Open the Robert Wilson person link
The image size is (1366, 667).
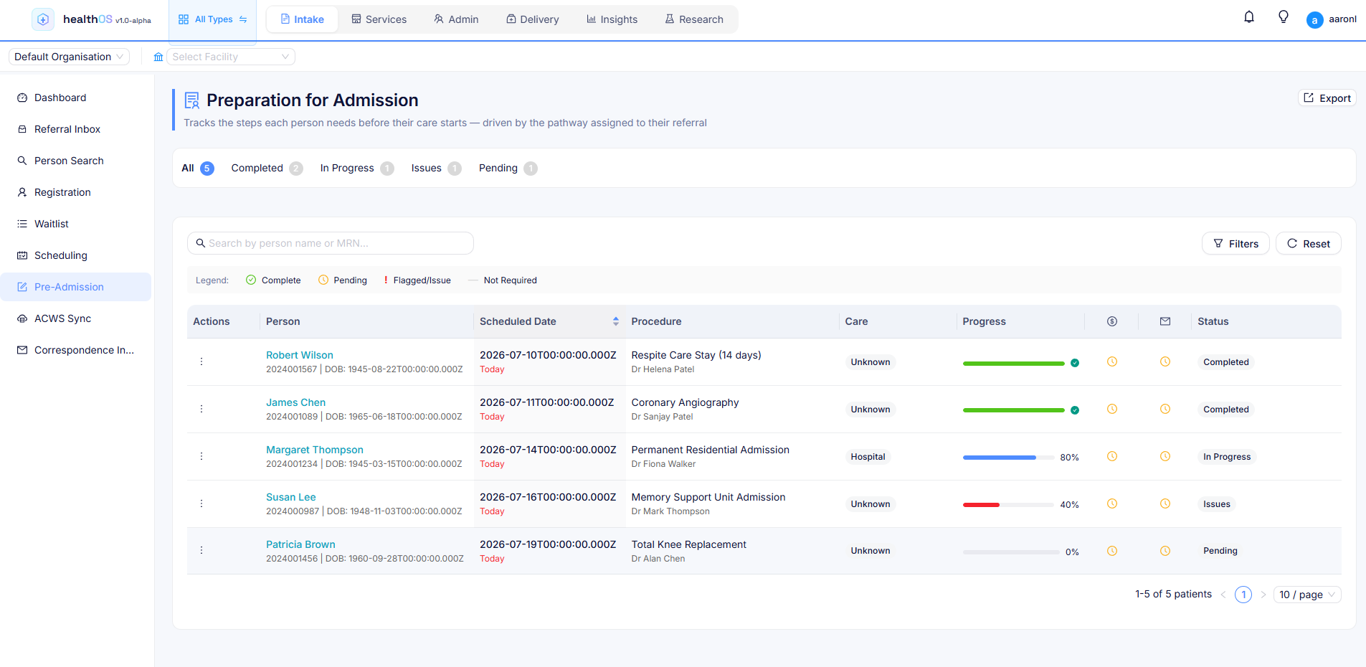[x=300, y=355]
